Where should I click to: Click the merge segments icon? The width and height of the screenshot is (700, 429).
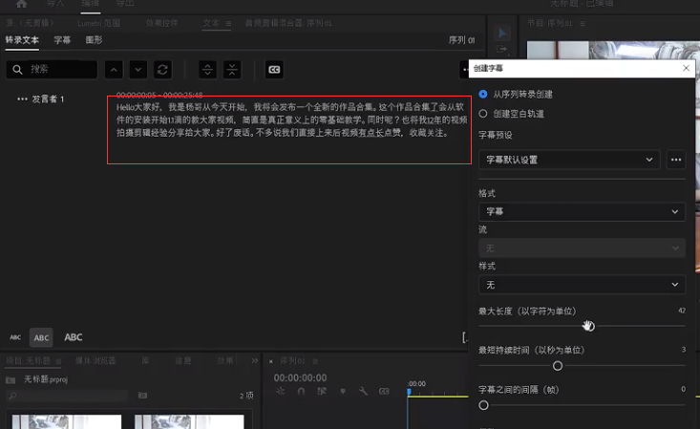(x=232, y=70)
